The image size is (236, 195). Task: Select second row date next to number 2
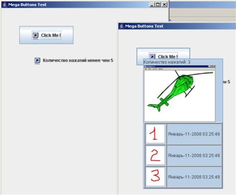pos(194,155)
